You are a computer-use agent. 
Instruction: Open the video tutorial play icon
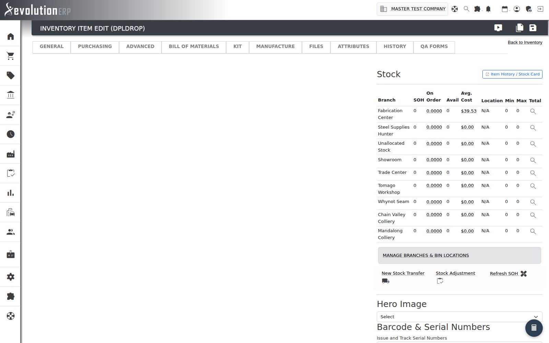pyautogui.click(x=498, y=28)
